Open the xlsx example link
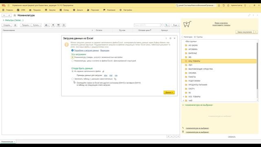 coord(106,76)
